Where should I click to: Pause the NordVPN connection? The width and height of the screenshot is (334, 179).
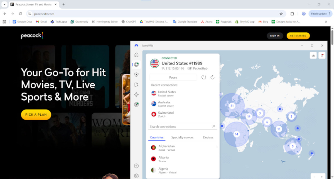(173, 77)
